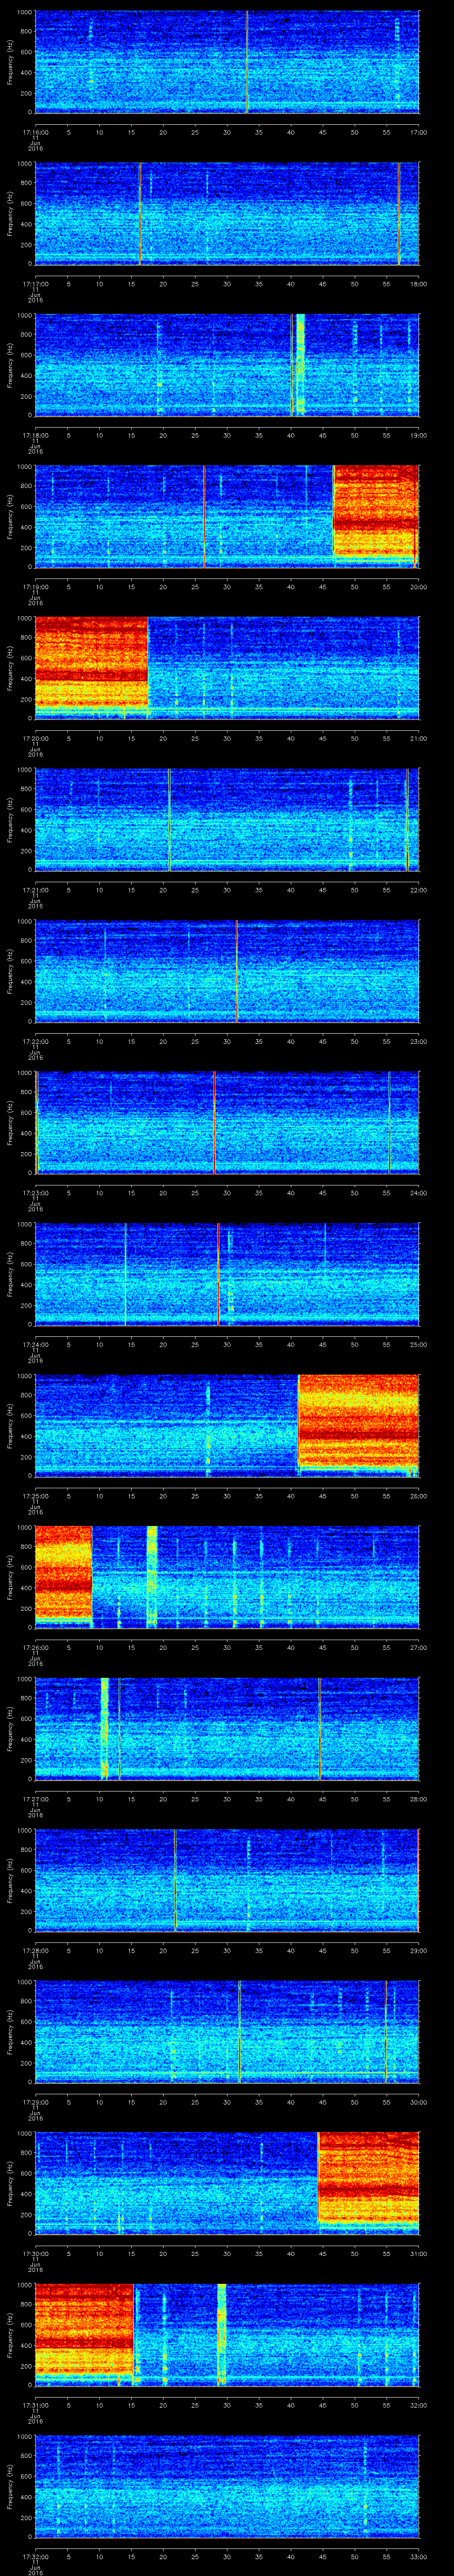Image resolution: width=454 pixels, height=2576 pixels.
Task: Click the green stripe near 10 s in the 17:27:00 panel
Action: click(104, 1728)
